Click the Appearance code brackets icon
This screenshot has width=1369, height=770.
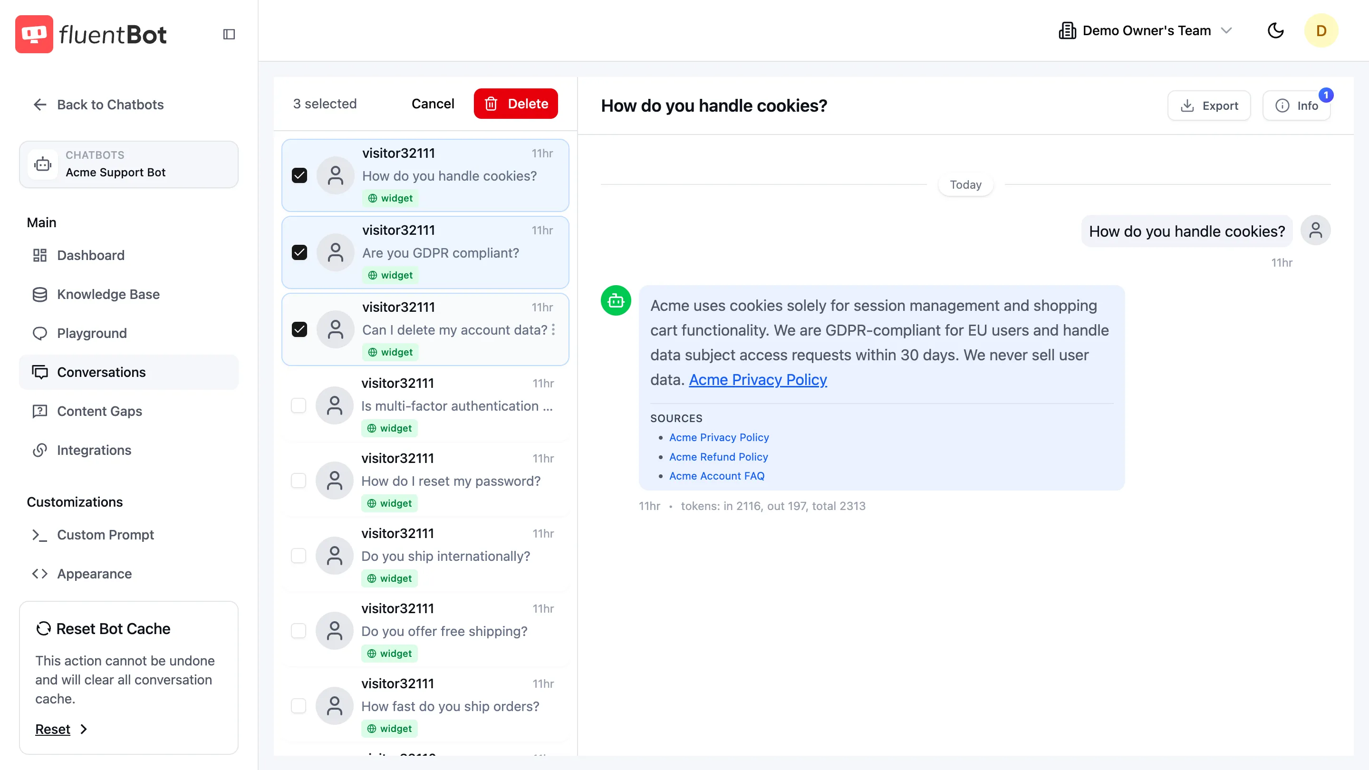40,574
